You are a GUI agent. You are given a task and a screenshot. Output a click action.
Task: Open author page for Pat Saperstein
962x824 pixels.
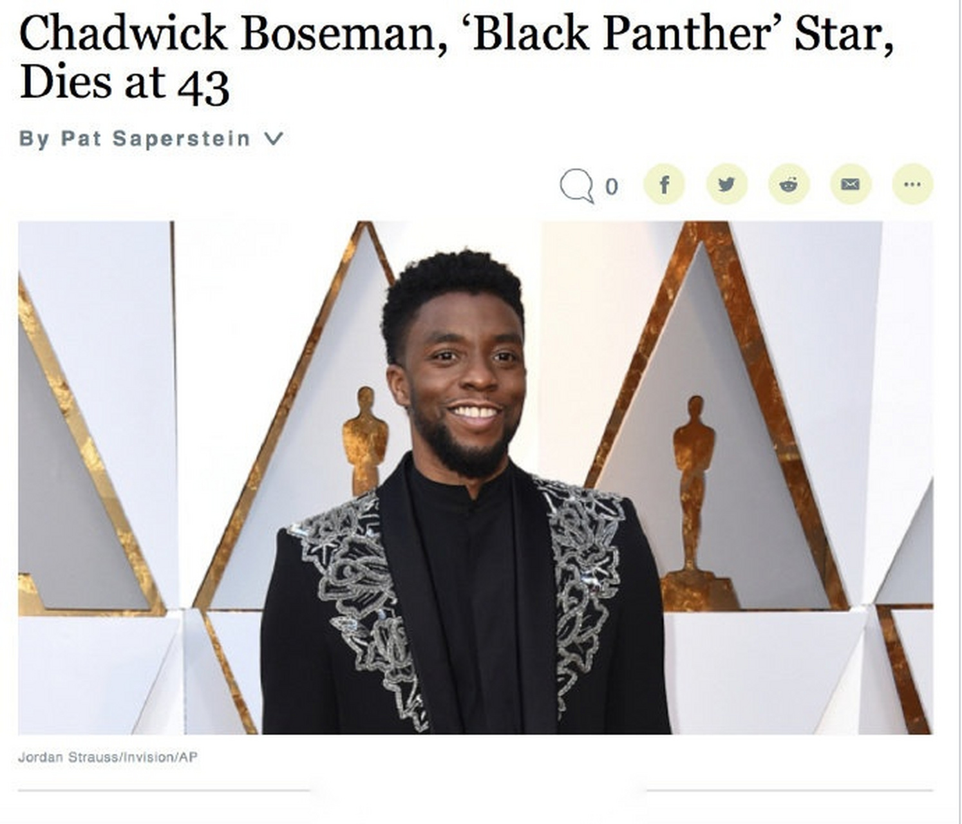pos(155,138)
